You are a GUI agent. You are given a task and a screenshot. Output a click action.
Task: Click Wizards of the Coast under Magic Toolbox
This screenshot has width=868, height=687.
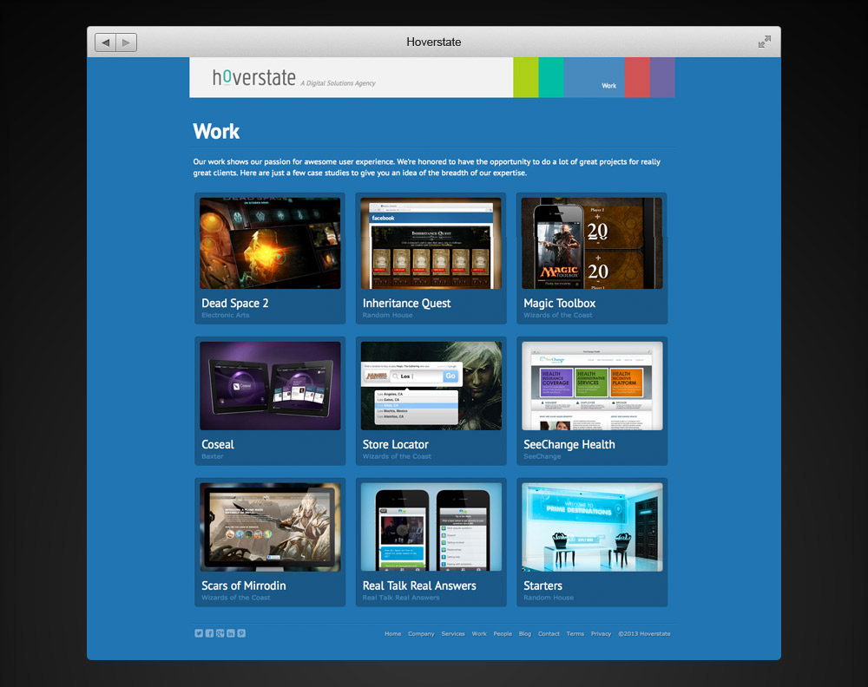tap(558, 315)
